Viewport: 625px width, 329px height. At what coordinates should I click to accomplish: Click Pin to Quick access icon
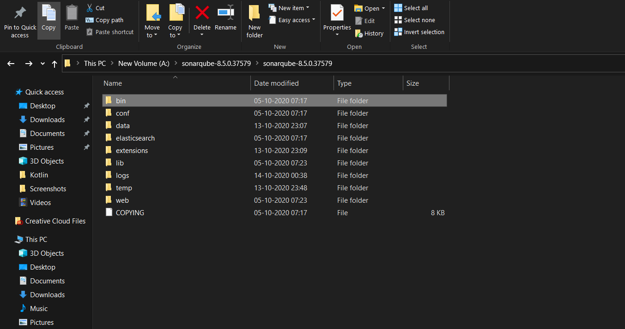click(20, 13)
